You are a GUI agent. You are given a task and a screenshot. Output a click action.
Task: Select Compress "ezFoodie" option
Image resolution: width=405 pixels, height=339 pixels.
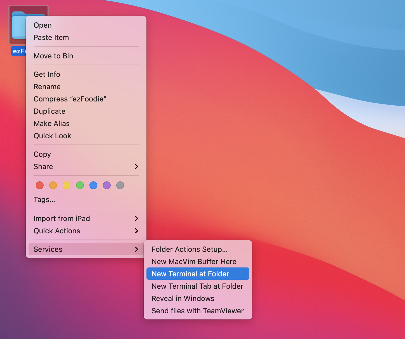pos(70,99)
